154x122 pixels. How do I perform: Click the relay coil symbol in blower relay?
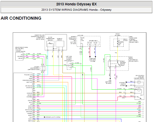pyautogui.click(x=110, y=63)
